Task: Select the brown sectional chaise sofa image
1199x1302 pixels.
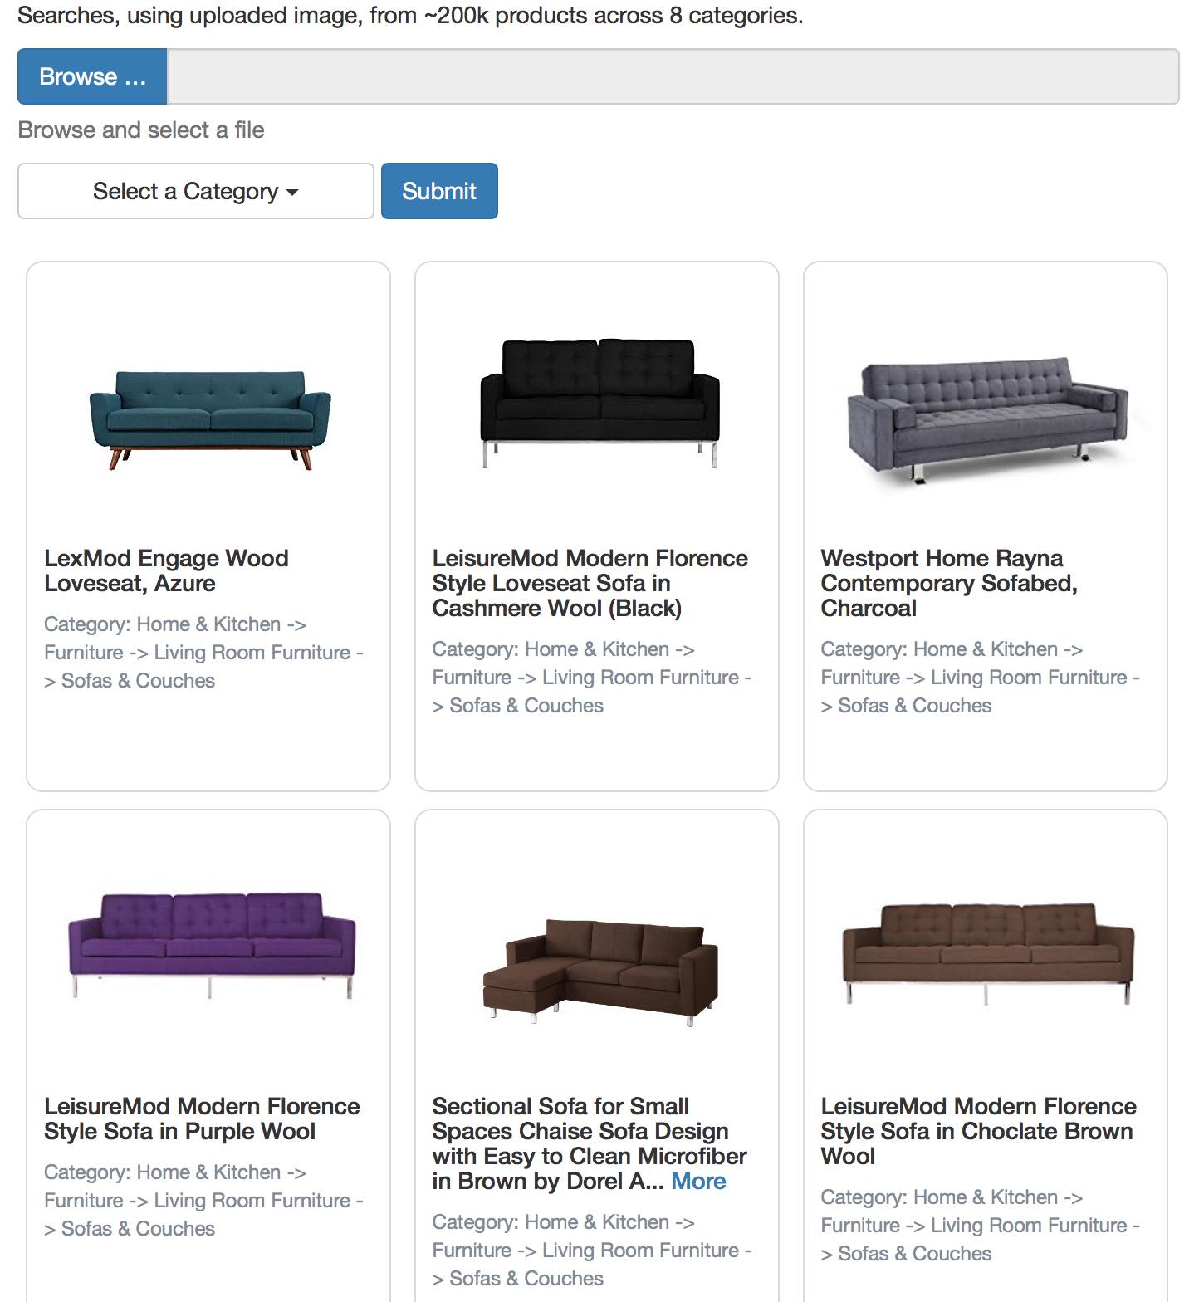Action: pyautogui.click(x=599, y=970)
